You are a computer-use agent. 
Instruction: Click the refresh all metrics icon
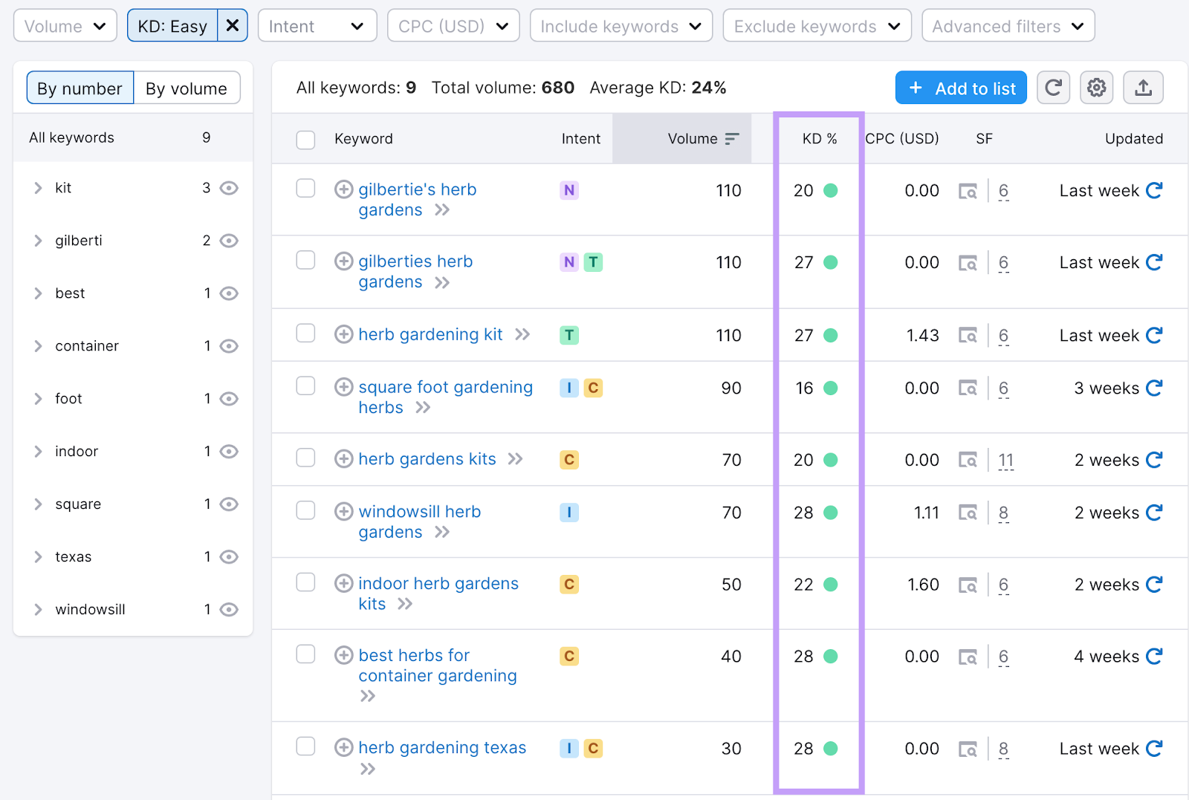1053,87
